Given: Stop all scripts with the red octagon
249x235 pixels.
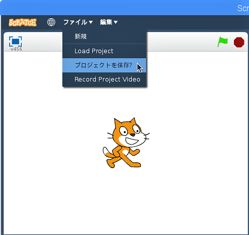Looking at the screenshot, I should click(x=239, y=42).
